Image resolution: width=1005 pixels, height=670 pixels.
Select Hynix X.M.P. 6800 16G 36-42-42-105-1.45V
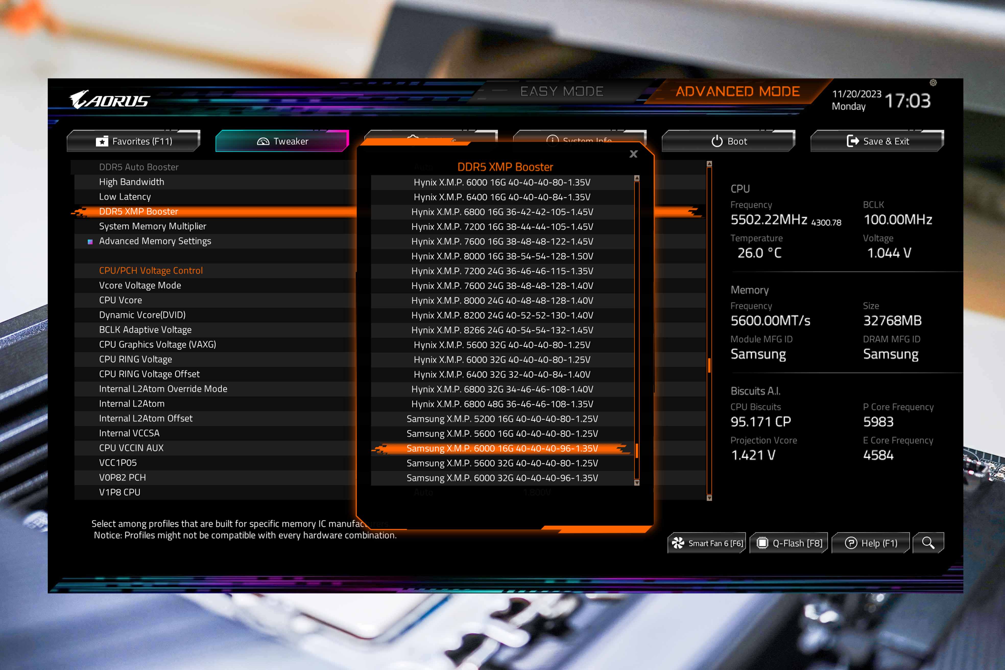pyautogui.click(x=502, y=212)
